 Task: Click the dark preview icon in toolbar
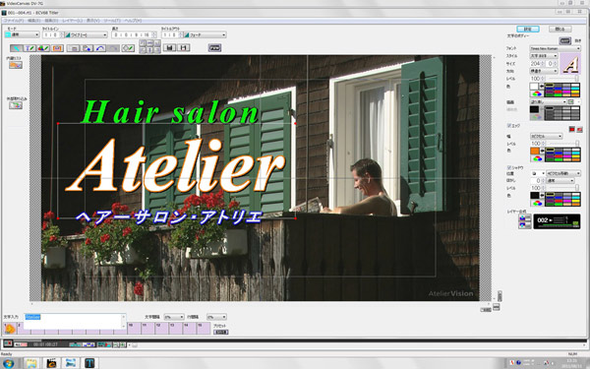pyautogui.click(x=214, y=48)
